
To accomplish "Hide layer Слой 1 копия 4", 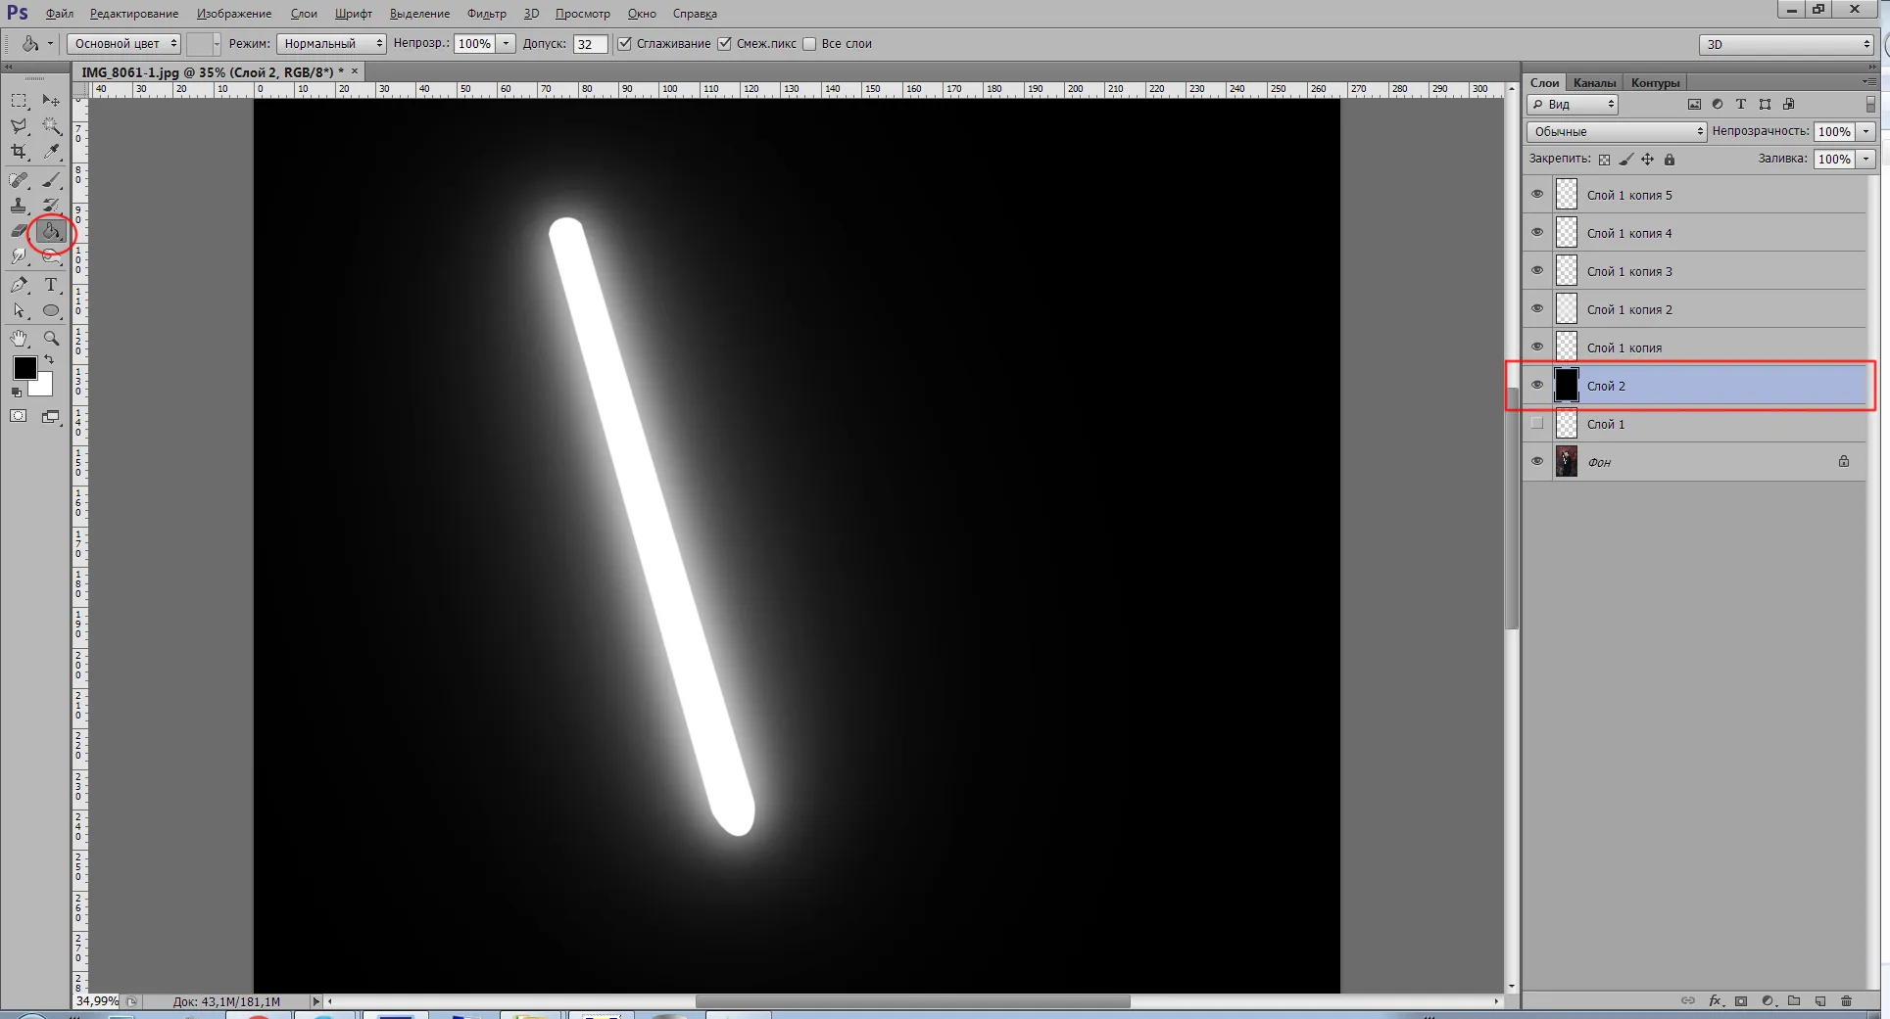I will pos(1536,233).
